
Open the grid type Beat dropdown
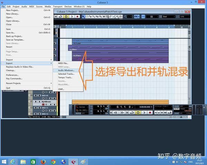[169, 16]
